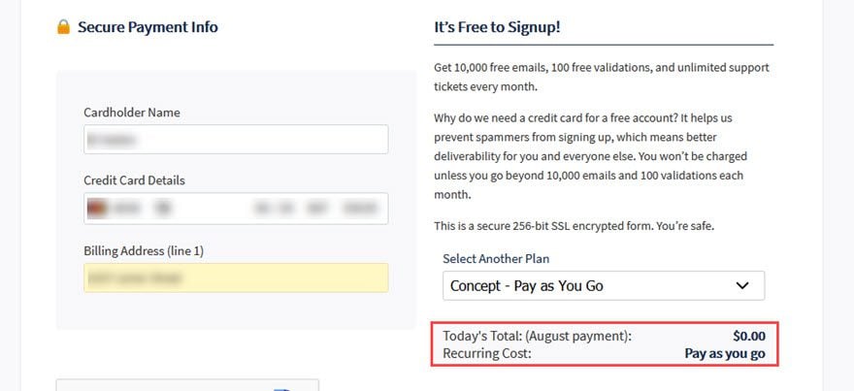Click the Secure Payment Info heading

[148, 27]
